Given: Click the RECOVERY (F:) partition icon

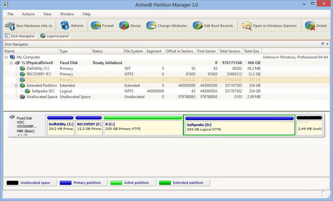Looking at the screenshot, I should (x=22, y=74).
